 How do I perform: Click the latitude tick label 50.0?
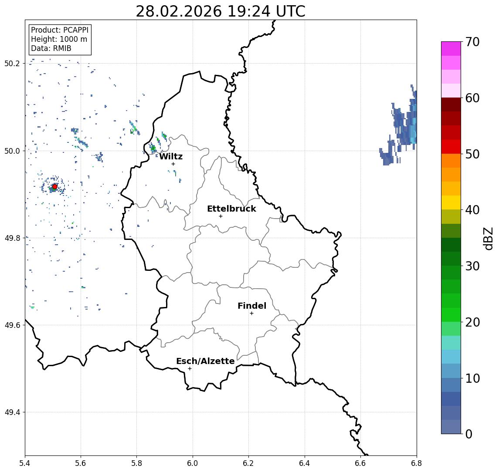12,151
